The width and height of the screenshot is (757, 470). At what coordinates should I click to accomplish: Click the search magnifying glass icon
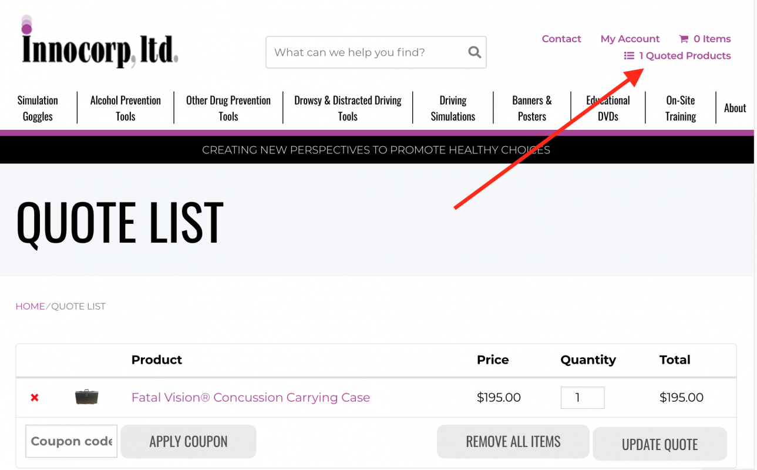tap(474, 52)
